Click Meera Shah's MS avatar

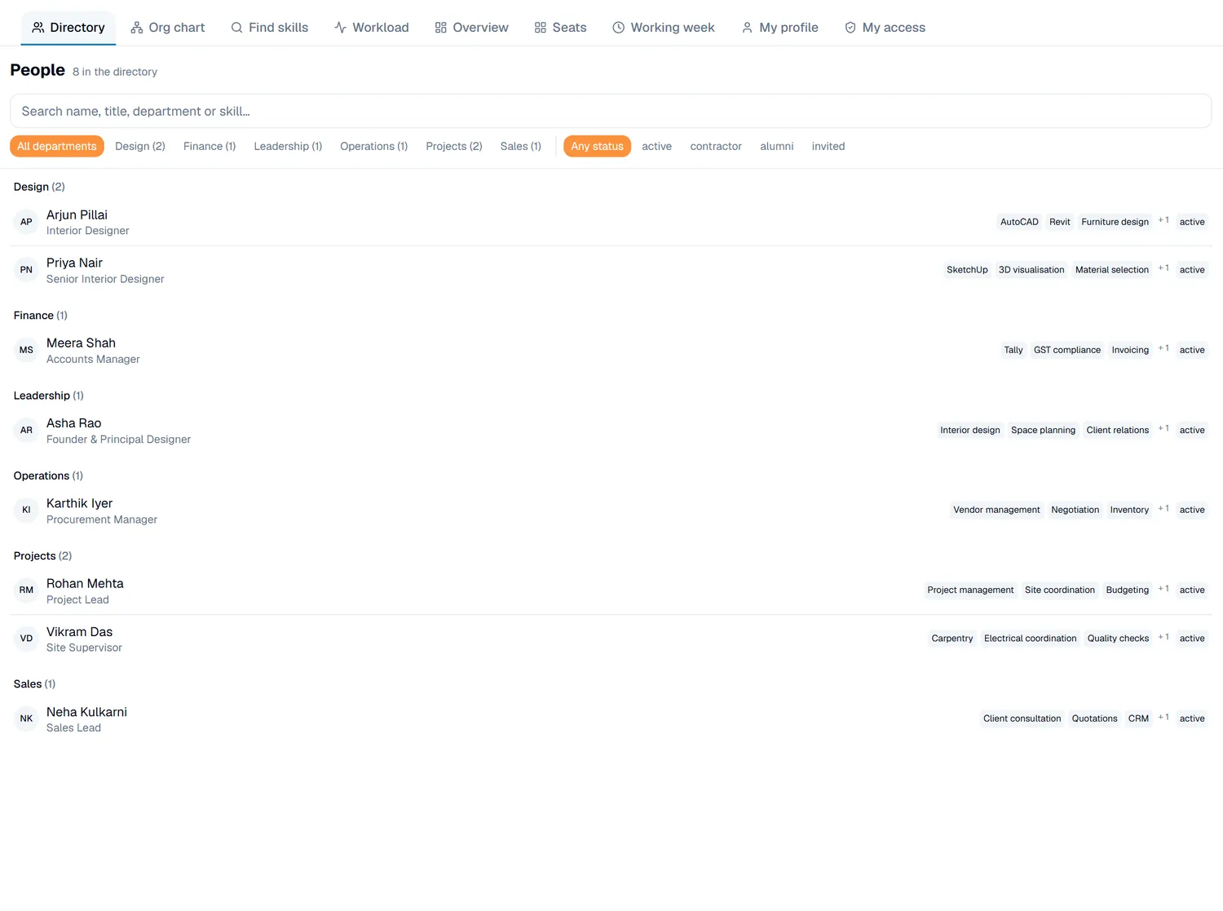pyautogui.click(x=26, y=350)
